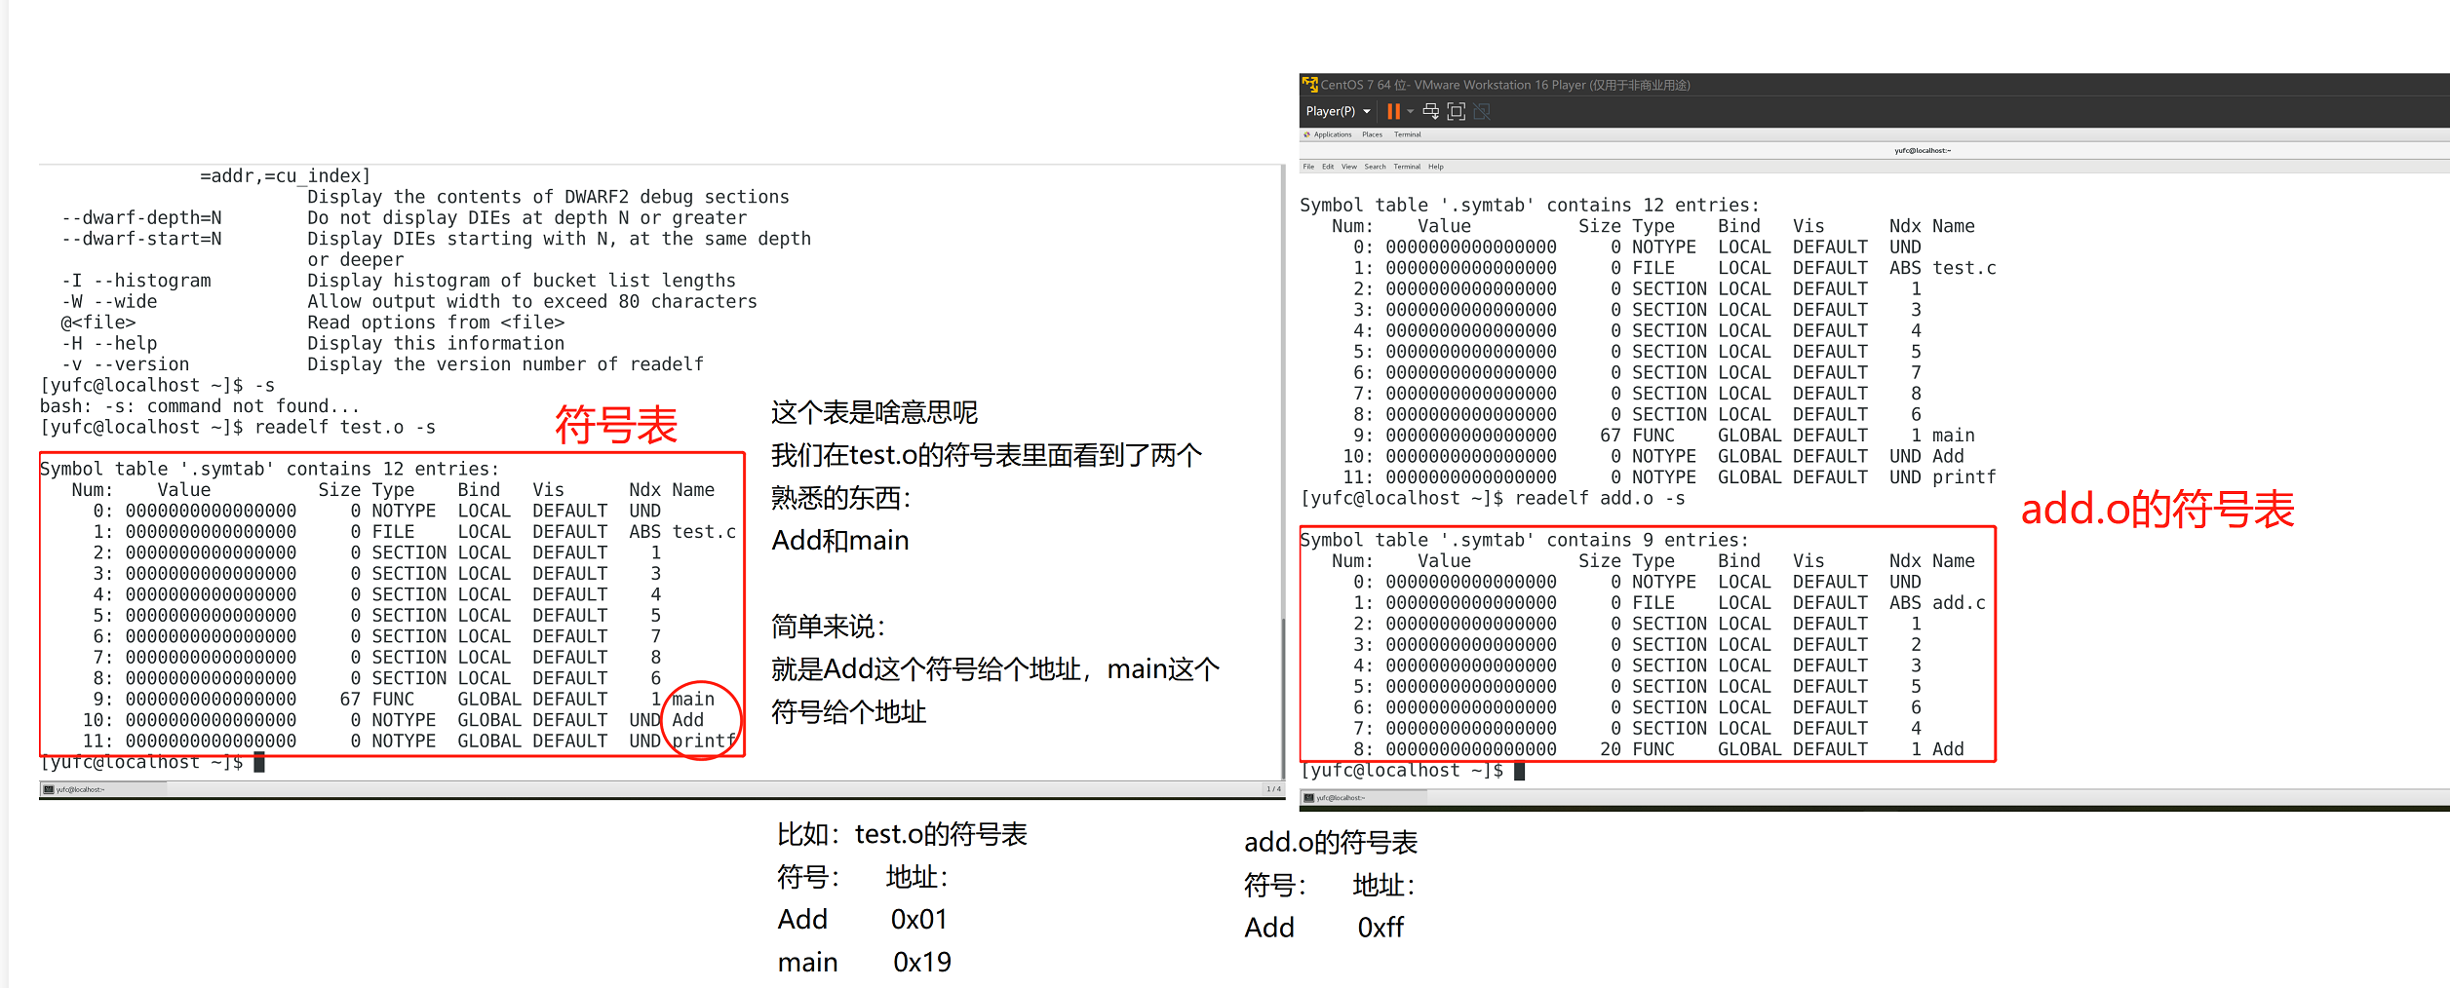The width and height of the screenshot is (2450, 988).
Task: Click the address value '0x01'
Action: tap(918, 920)
